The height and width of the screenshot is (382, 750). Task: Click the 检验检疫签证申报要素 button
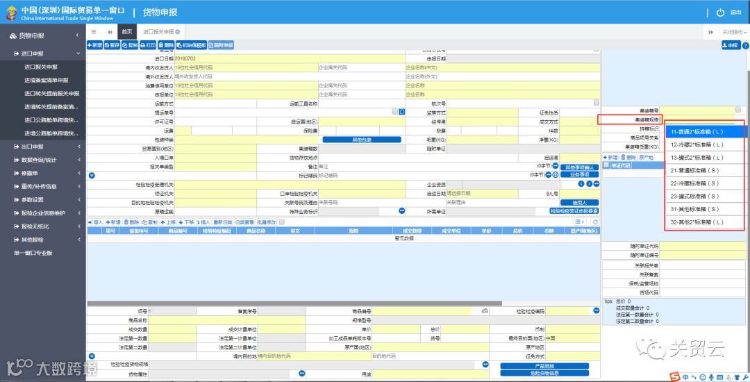click(x=574, y=211)
